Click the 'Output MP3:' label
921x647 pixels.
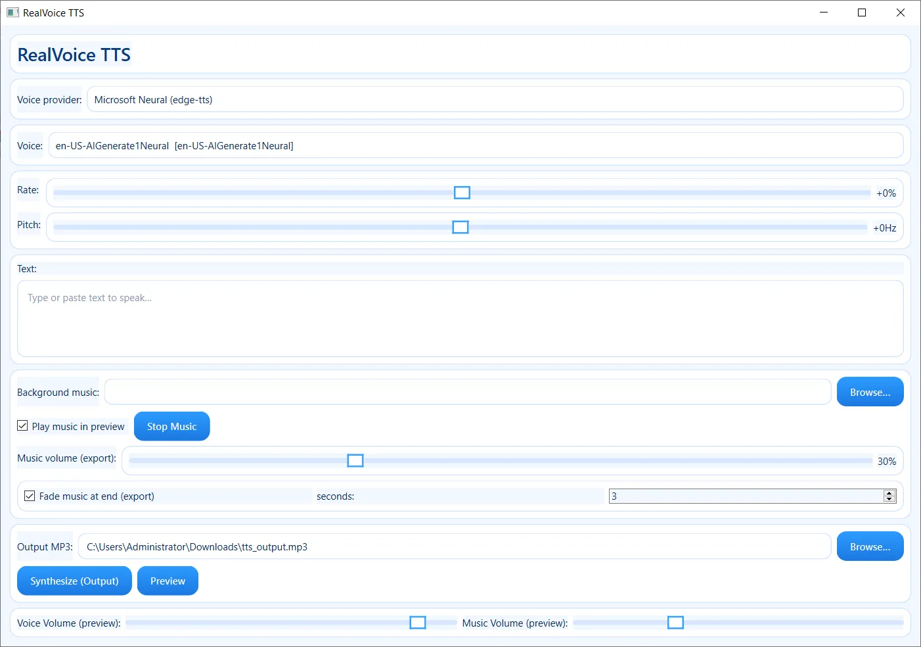coord(45,547)
